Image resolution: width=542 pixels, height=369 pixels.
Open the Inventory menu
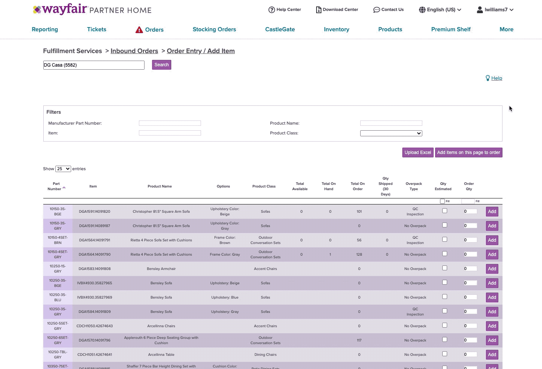[336, 29]
